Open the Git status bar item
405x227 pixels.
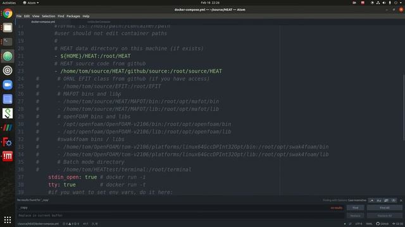[397, 224]
